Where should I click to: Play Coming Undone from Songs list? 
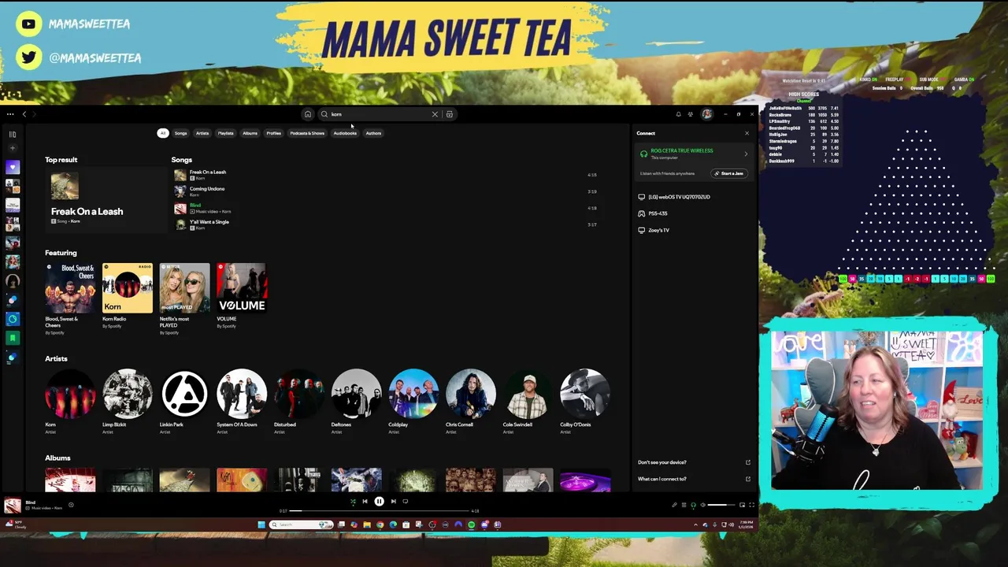point(386,191)
